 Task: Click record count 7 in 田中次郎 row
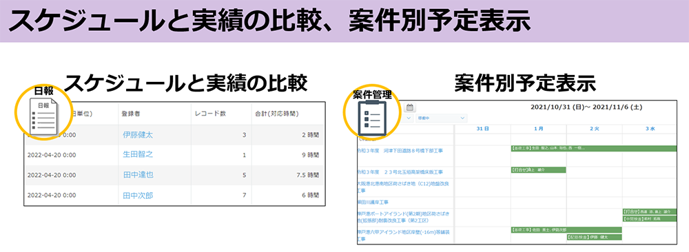click(x=245, y=196)
